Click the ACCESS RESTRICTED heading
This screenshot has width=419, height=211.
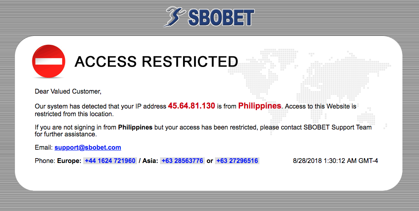[156, 62]
